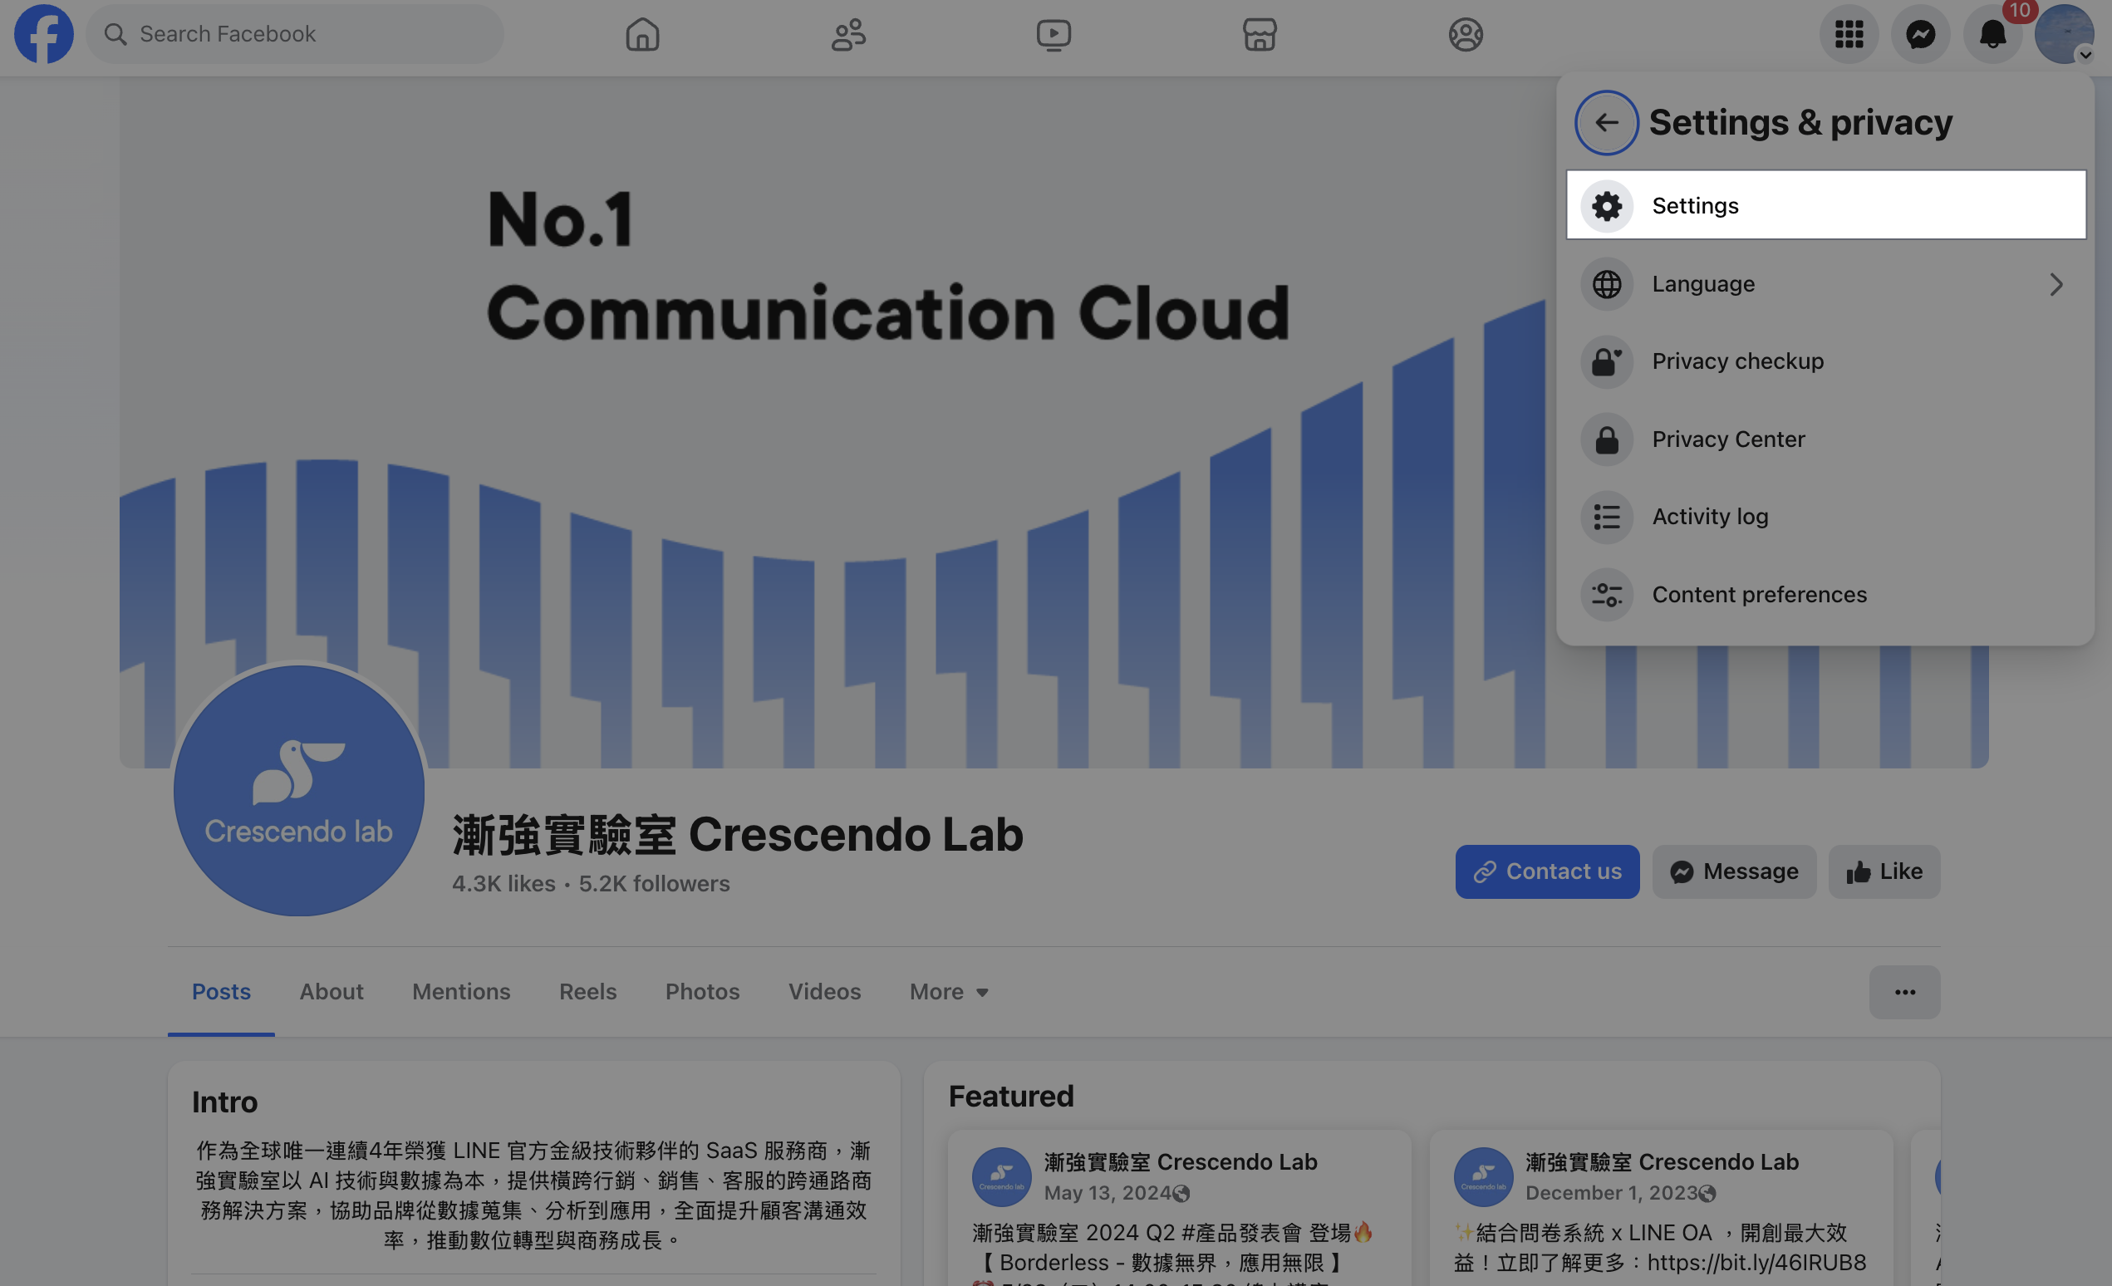Click the Privacy checkup lock-heart icon
This screenshot has height=1286, width=2112.
point(1606,361)
